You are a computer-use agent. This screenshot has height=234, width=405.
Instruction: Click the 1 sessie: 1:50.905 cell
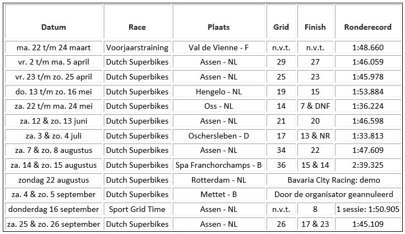[x=368, y=209]
